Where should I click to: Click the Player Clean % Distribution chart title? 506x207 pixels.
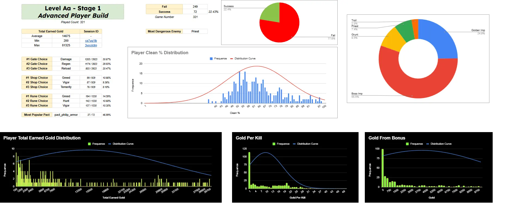point(160,53)
